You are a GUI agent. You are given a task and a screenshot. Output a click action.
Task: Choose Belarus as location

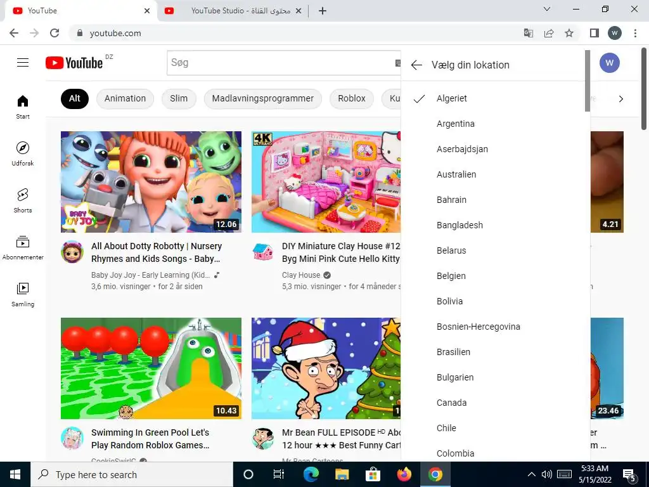496,250
